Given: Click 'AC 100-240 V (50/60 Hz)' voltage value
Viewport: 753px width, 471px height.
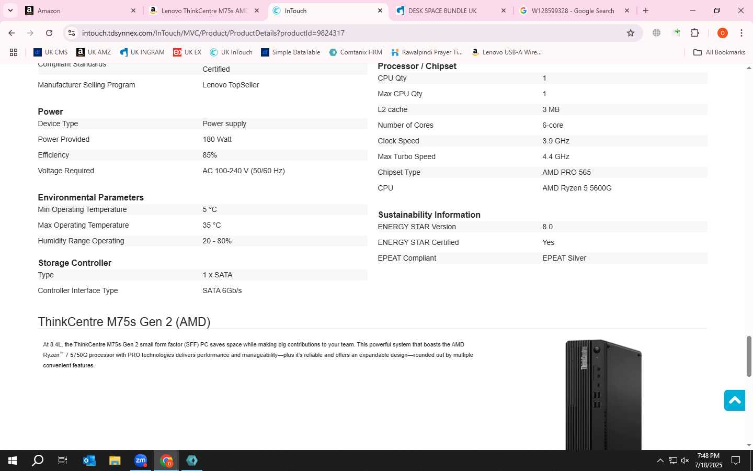Looking at the screenshot, I should coord(244,171).
